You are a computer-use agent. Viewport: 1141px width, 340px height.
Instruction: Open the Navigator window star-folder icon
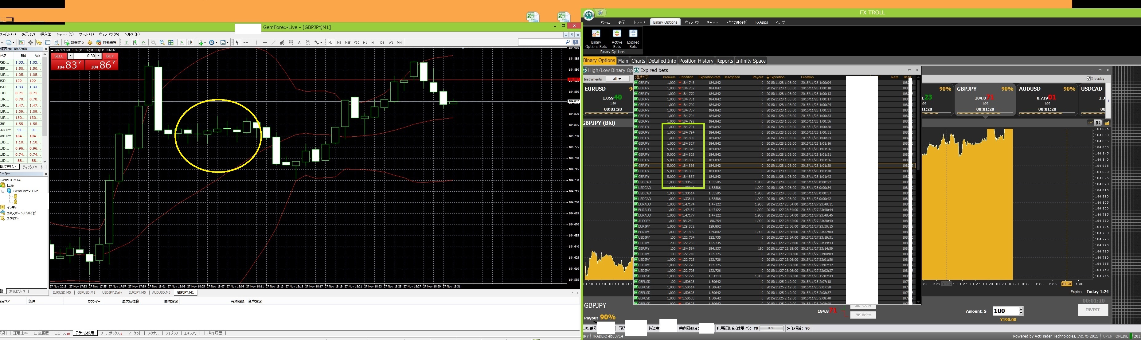tap(39, 42)
